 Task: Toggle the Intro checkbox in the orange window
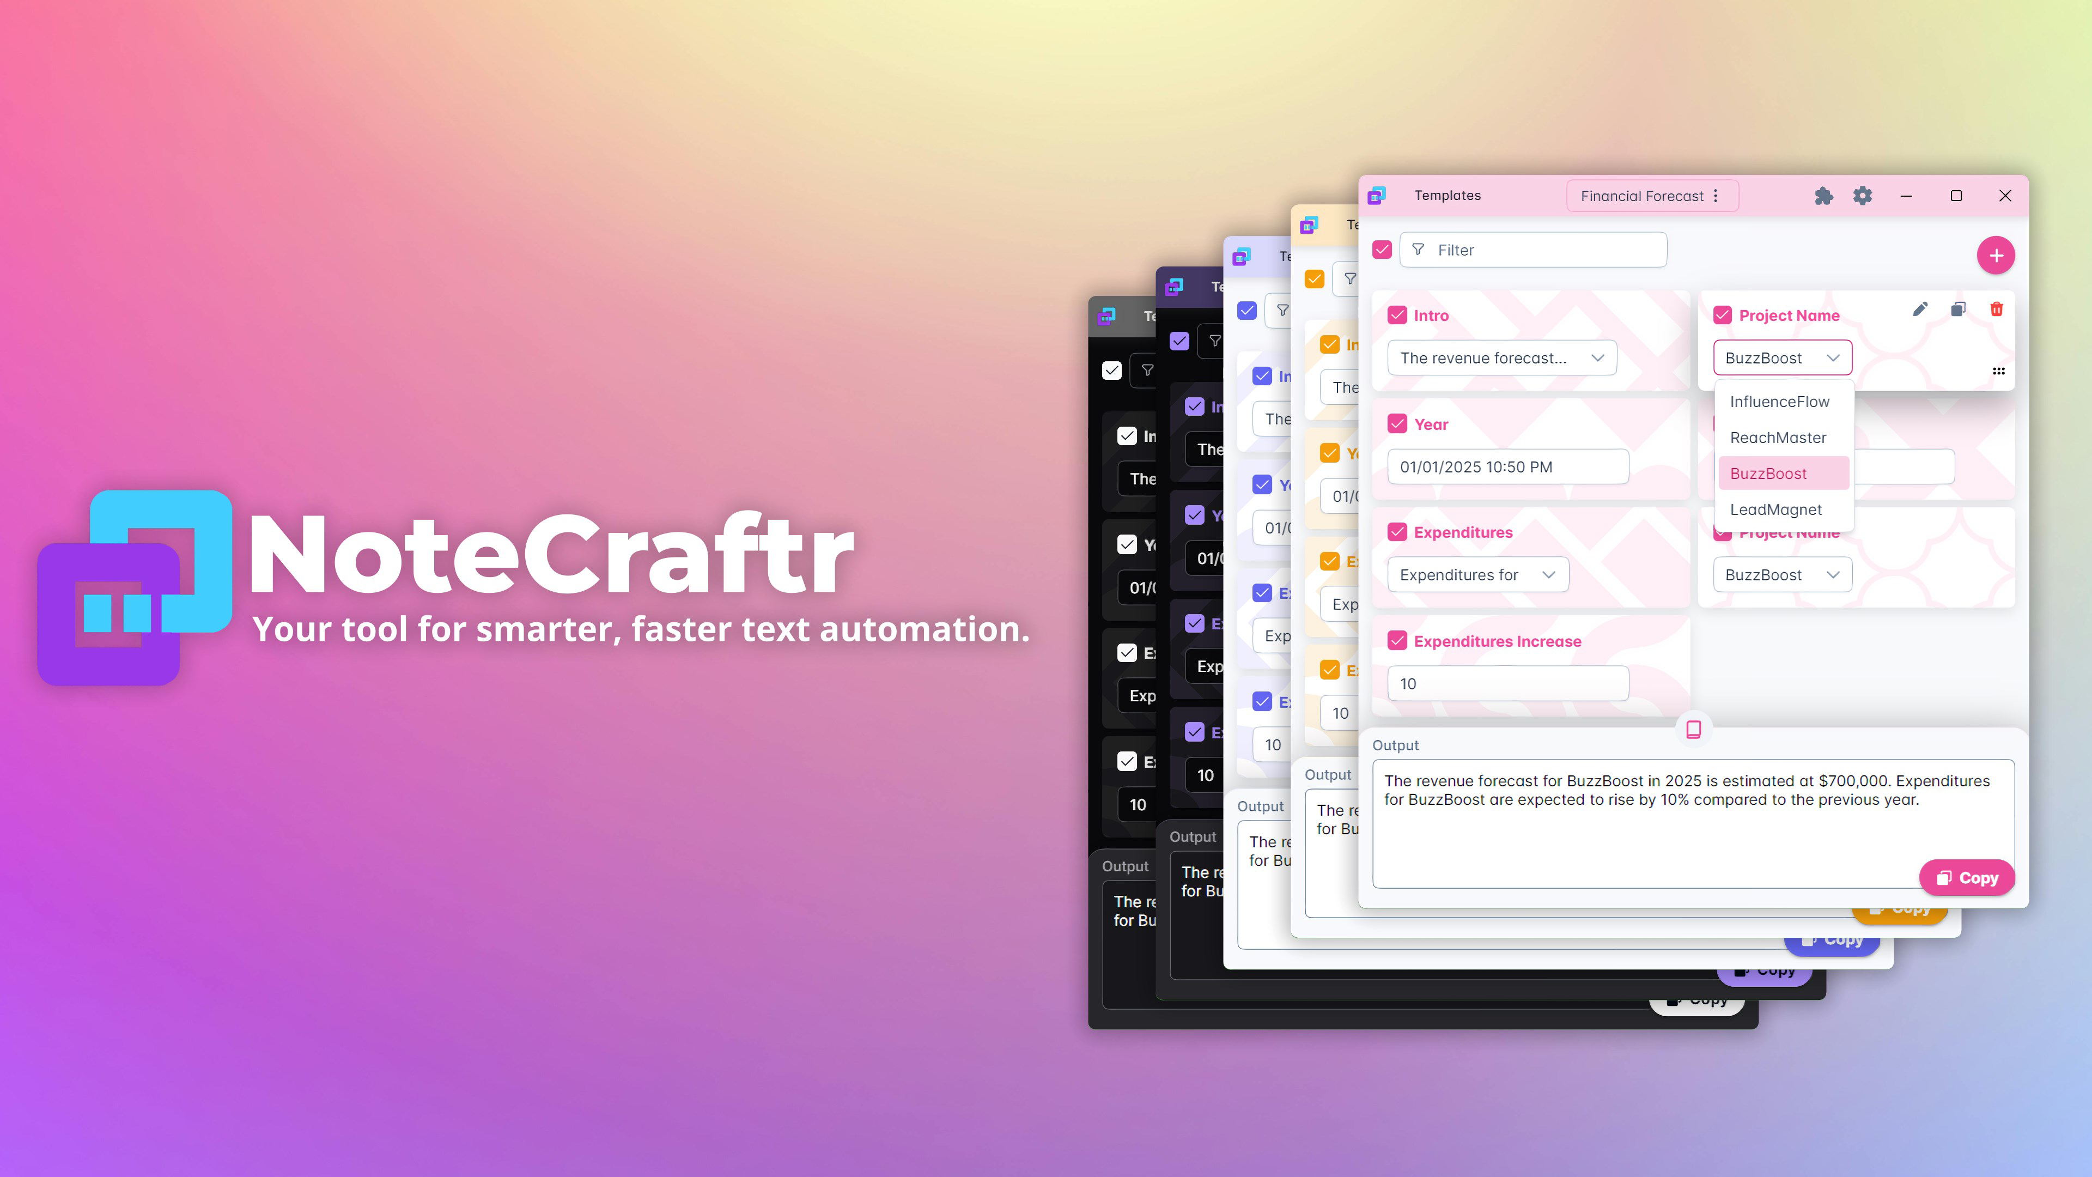tap(1329, 344)
